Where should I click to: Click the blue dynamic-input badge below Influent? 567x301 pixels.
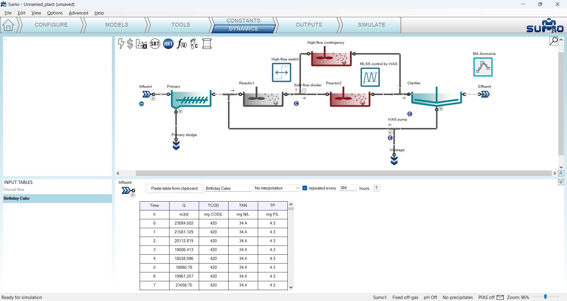(141, 104)
